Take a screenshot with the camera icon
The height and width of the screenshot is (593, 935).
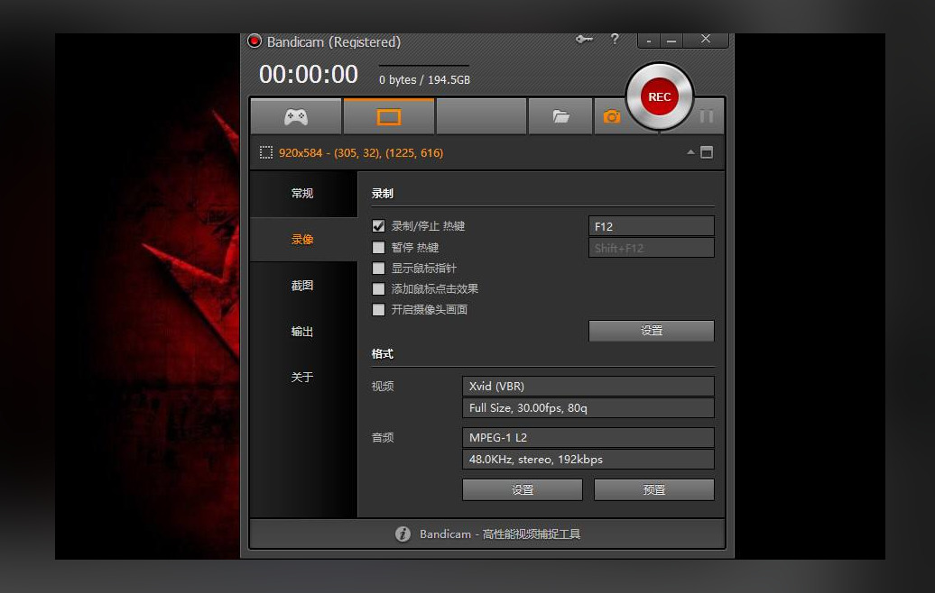point(612,116)
